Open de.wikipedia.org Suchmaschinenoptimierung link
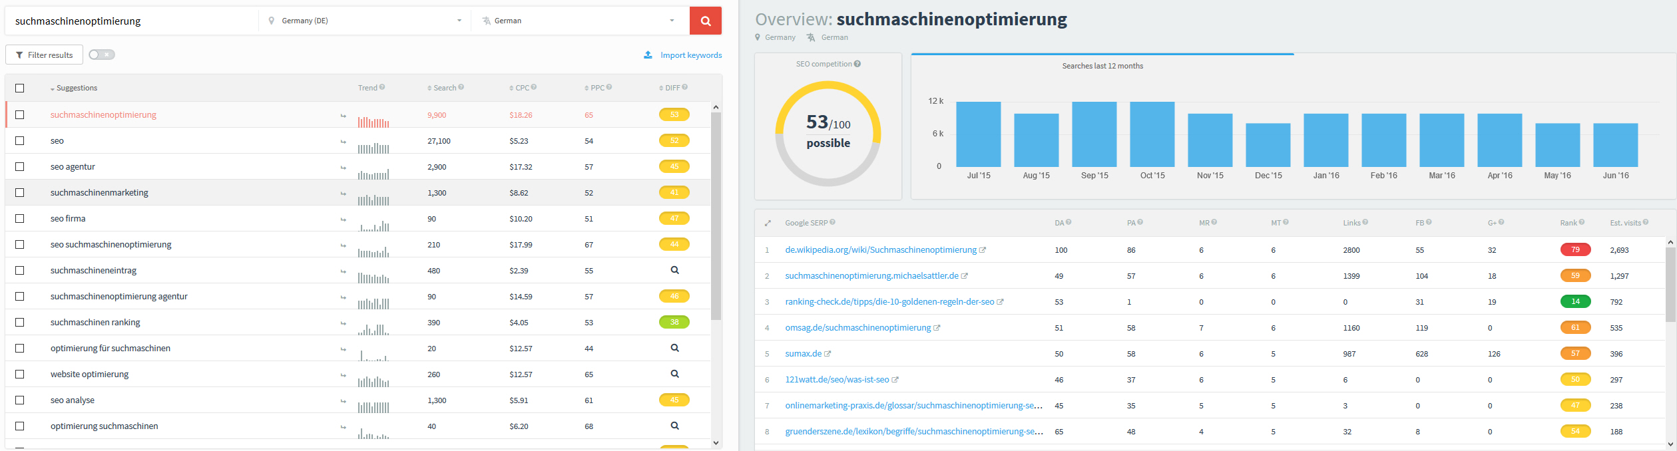Screen dimensions: 1677x451 click(x=881, y=250)
